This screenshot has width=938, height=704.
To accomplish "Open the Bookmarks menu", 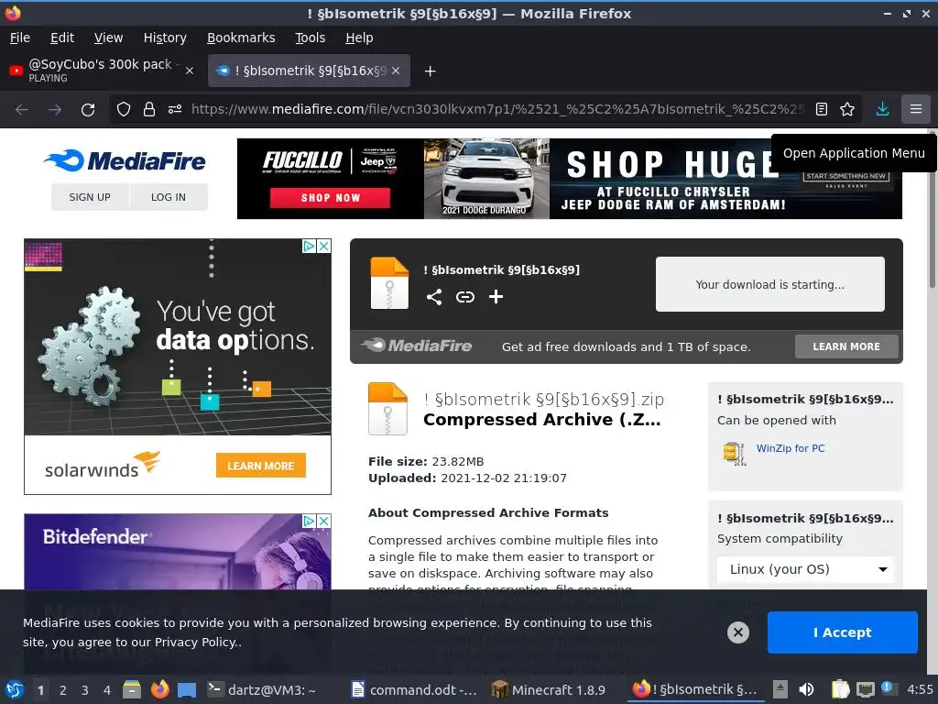I will (241, 38).
